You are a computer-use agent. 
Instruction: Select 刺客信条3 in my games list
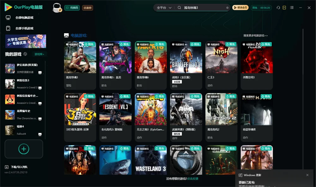pos(24,84)
